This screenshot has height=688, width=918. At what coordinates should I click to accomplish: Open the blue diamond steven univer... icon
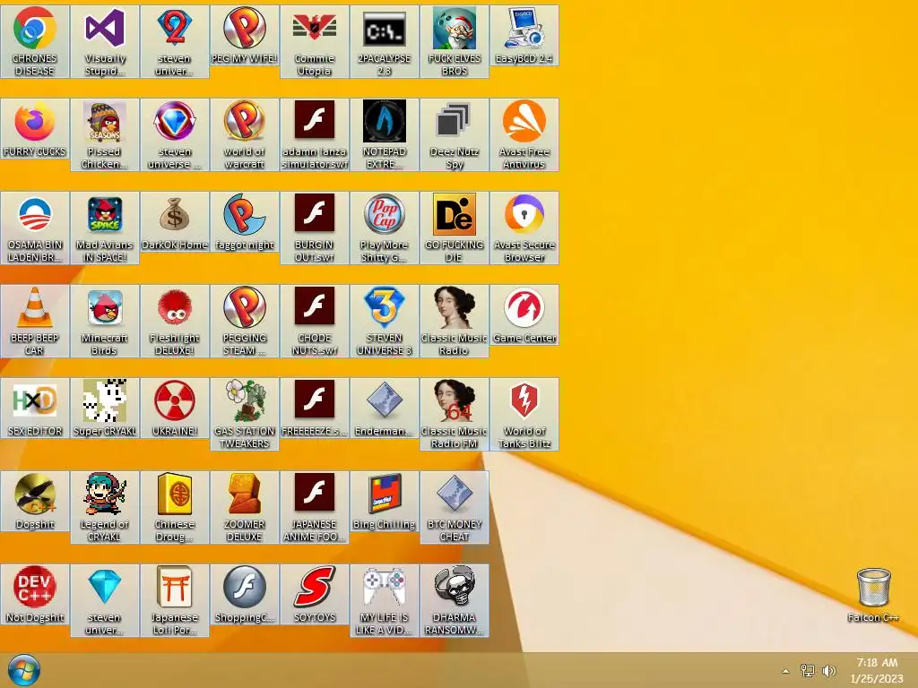click(105, 600)
